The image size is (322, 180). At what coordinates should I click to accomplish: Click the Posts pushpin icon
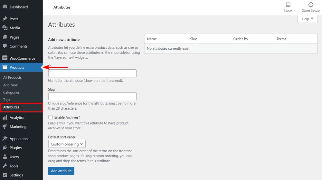(5, 19)
